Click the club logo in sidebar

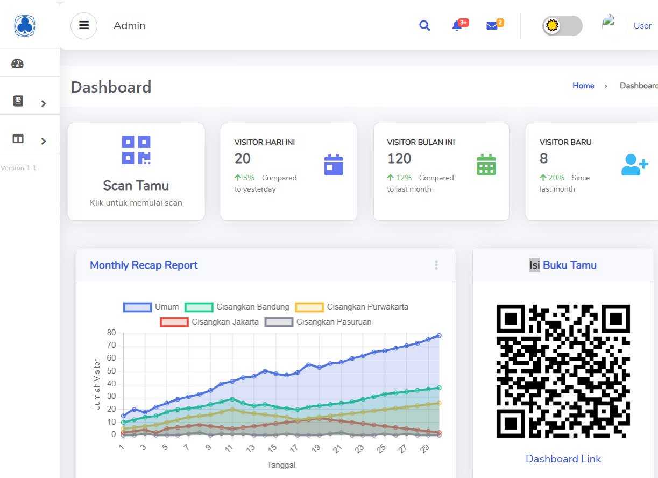[x=25, y=25]
